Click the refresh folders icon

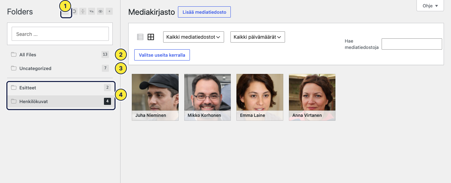point(74,12)
